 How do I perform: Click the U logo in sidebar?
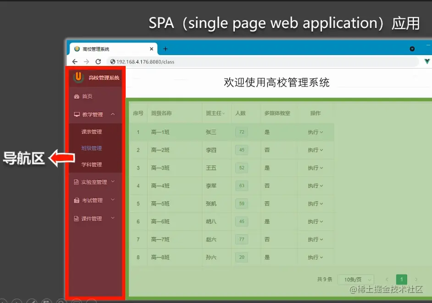pyautogui.click(x=78, y=77)
